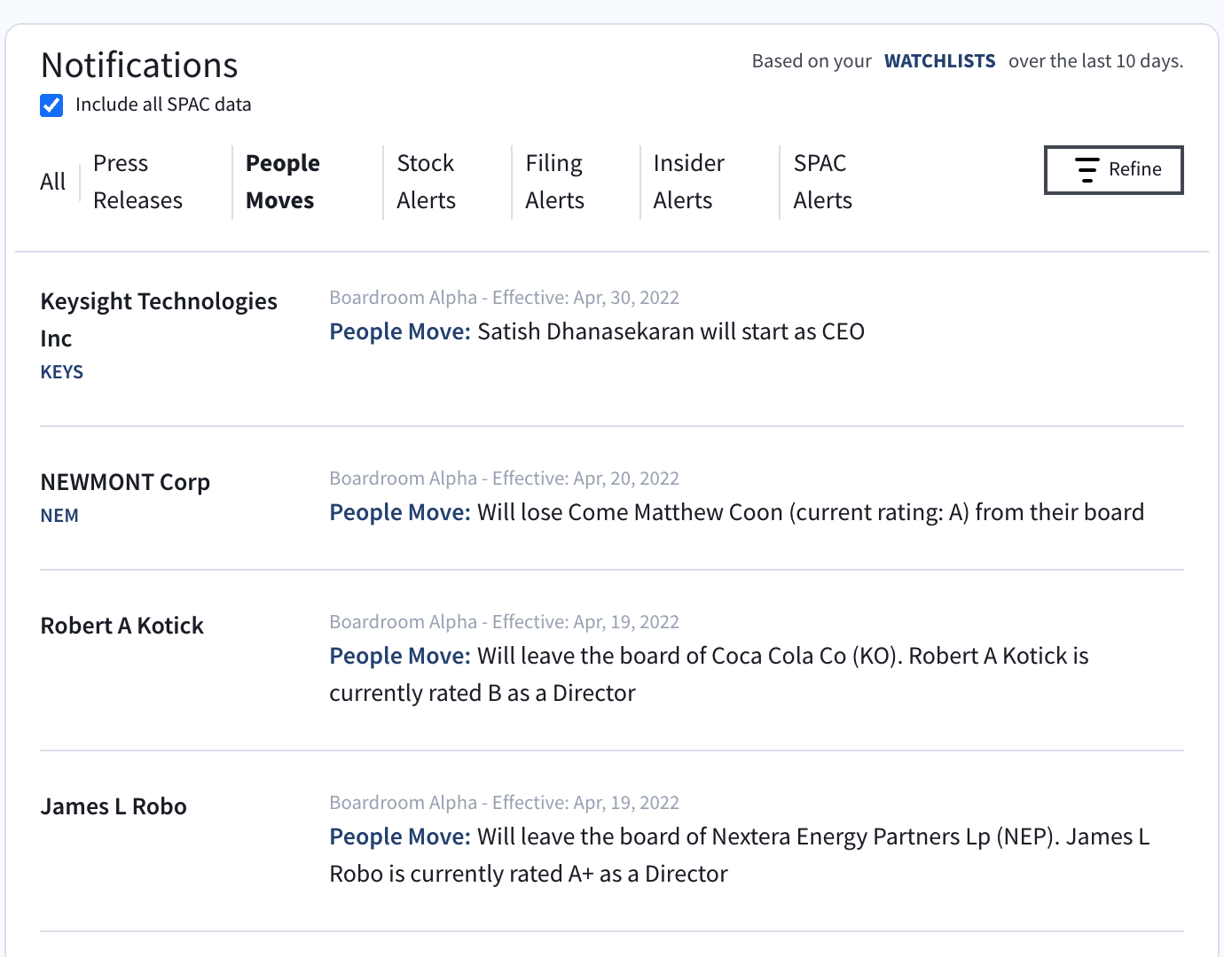1224x957 pixels.
Task: Click 'Robo is currently rated A+ as a Director' text
Action: pyautogui.click(x=529, y=874)
